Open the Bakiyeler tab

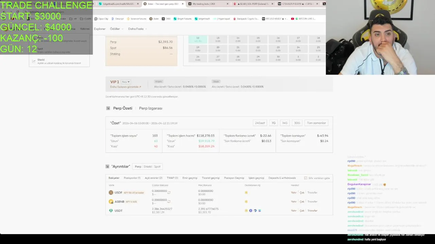pyautogui.click(x=114, y=178)
